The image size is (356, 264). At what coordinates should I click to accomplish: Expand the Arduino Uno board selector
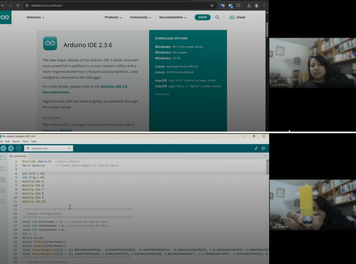coord(49,149)
